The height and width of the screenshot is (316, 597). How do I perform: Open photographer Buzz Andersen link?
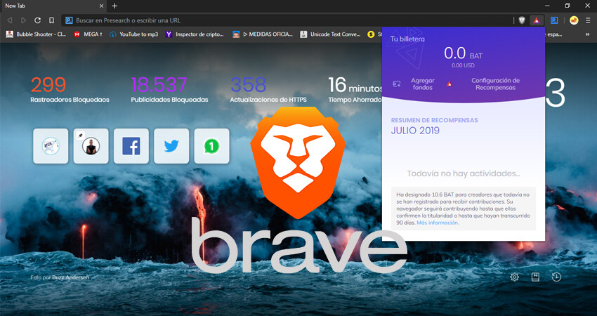click(x=70, y=277)
